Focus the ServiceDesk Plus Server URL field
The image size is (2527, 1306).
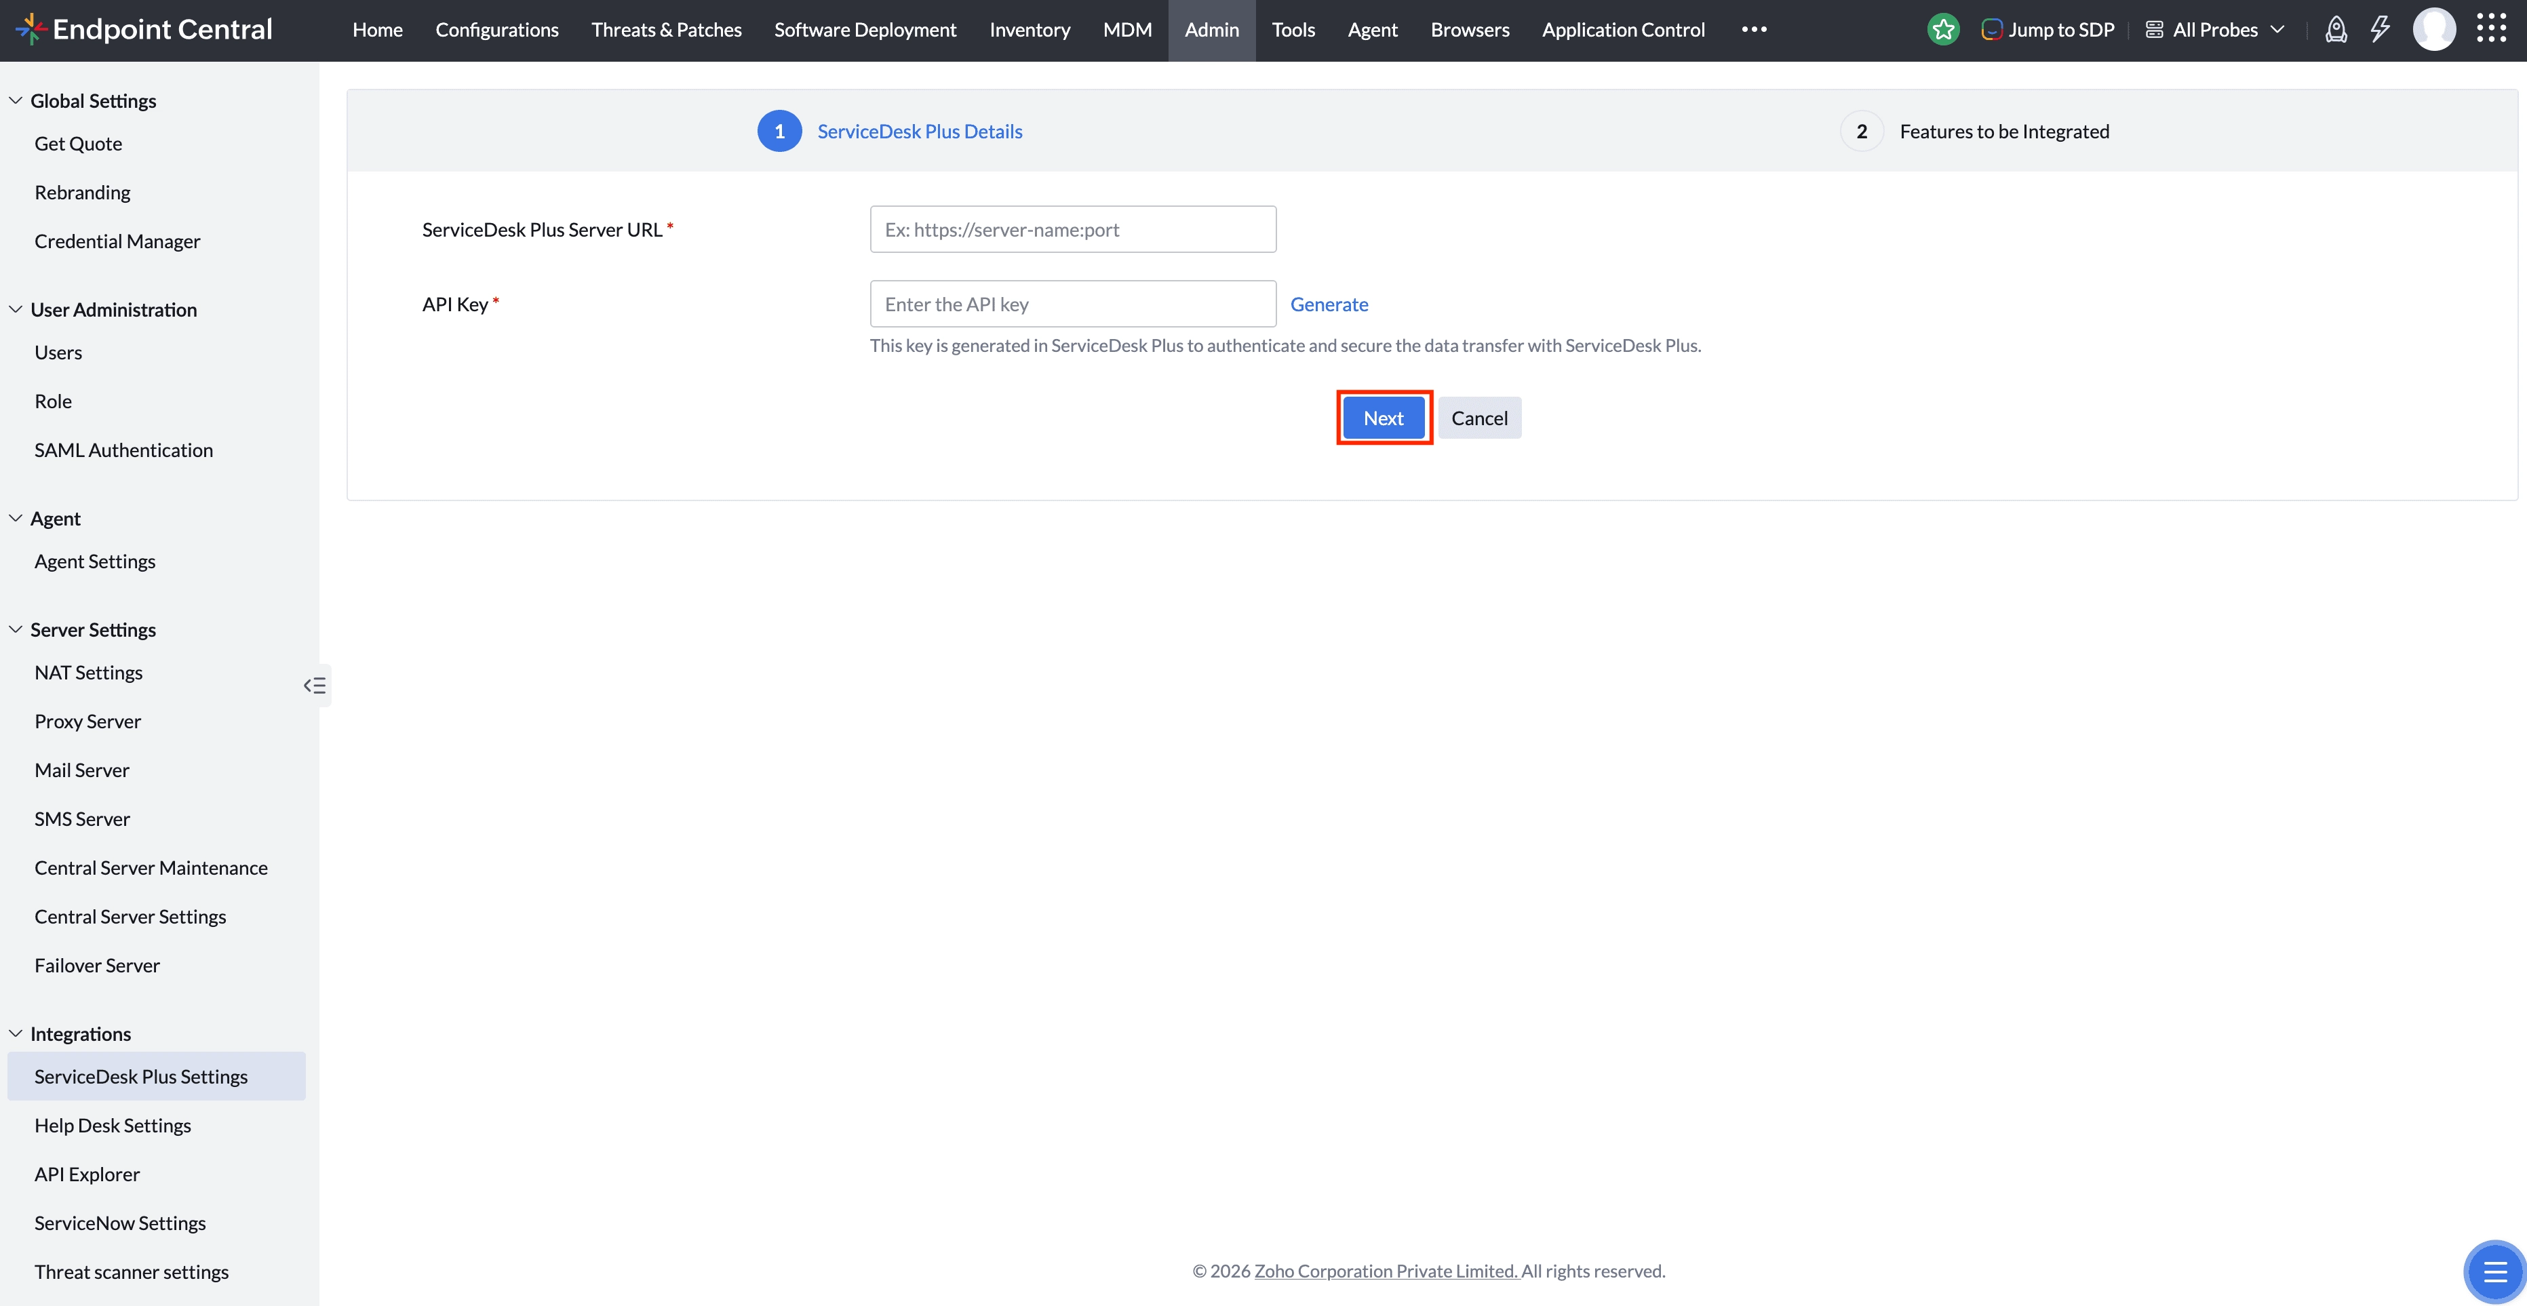[x=1072, y=229]
